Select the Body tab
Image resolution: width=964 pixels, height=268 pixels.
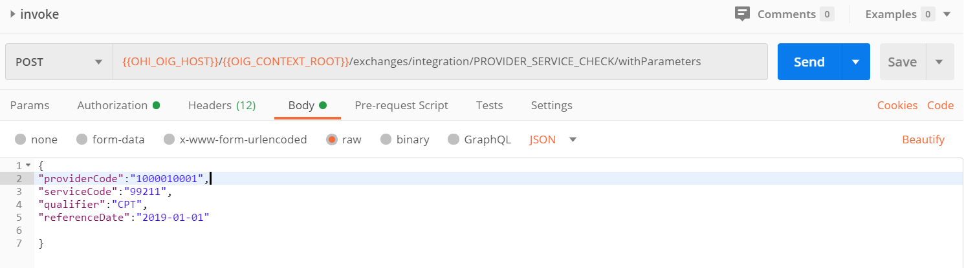[x=307, y=105]
